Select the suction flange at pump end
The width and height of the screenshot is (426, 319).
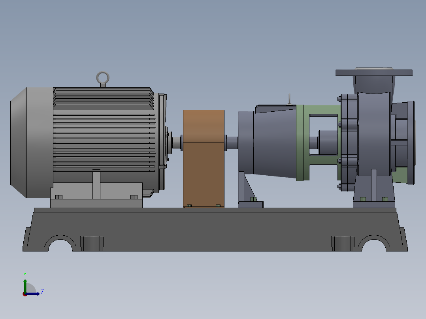[411, 143]
